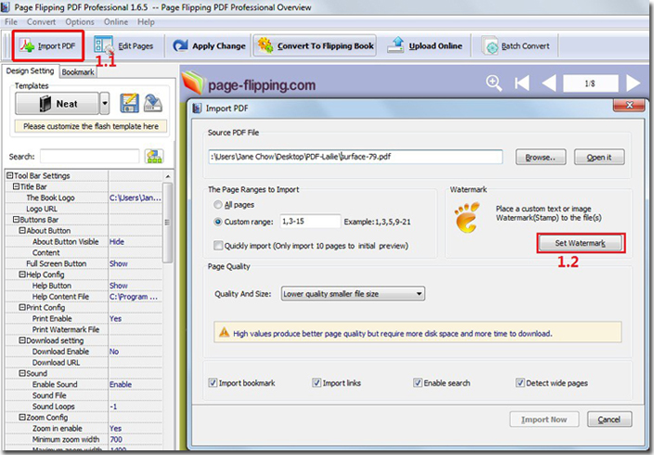The height and width of the screenshot is (455, 654).
Task: Collapse the Title Bar tree node
Action: [x=16, y=186]
